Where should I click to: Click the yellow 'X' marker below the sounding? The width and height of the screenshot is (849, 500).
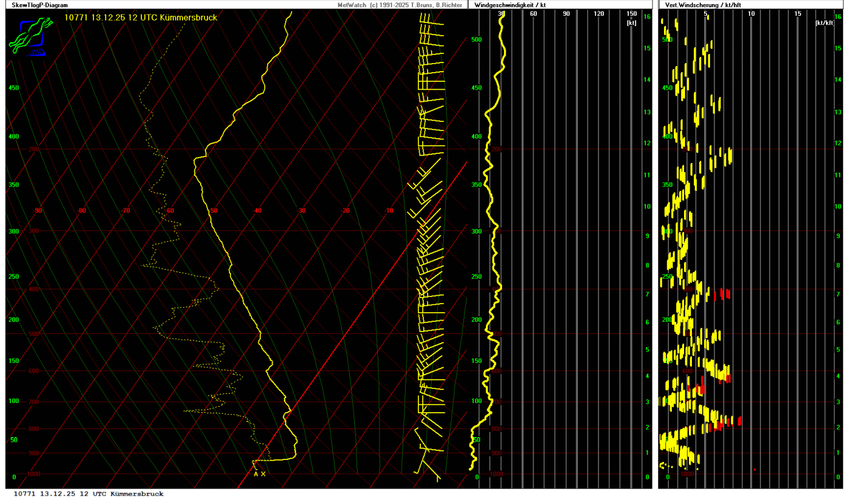pos(263,474)
